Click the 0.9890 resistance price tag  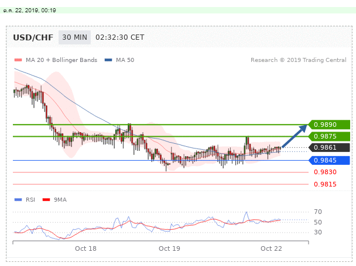click(329, 125)
